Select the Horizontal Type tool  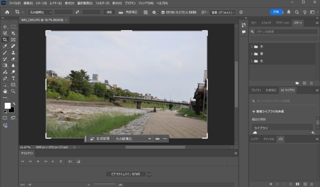tap(13, 79)
